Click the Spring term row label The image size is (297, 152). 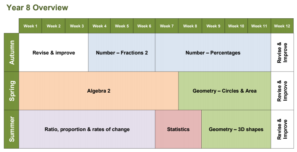pos(11,91)
